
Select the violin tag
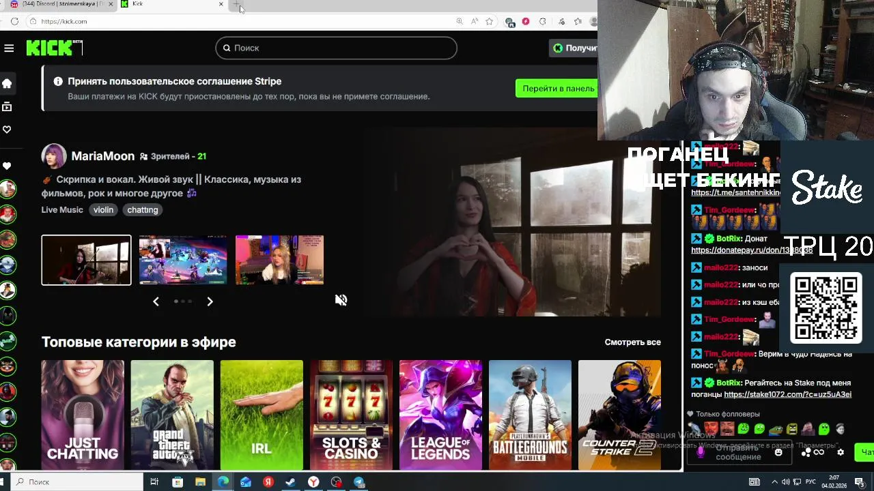104,210
